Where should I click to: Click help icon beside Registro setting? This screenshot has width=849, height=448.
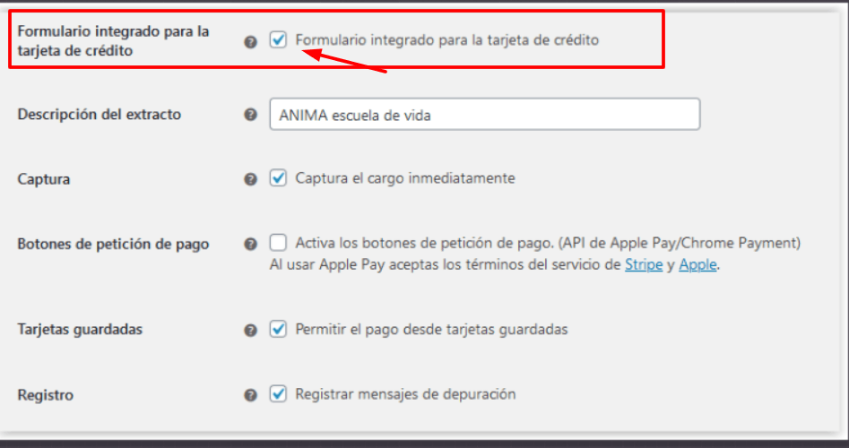250,395
